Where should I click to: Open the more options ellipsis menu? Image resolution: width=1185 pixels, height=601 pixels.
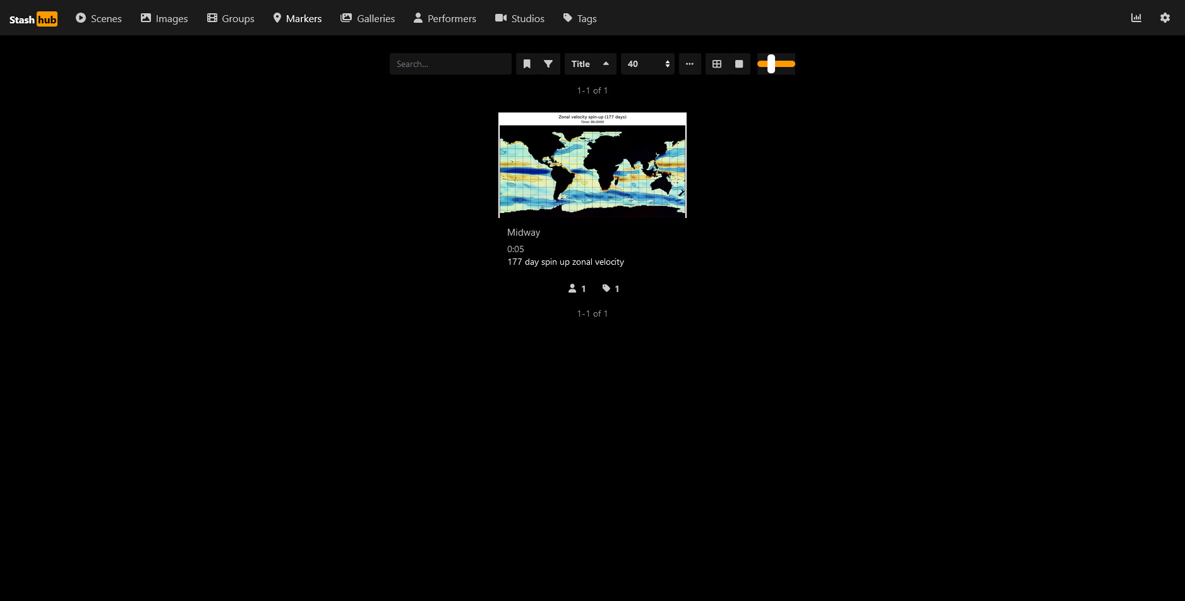(x=690, y=64)
